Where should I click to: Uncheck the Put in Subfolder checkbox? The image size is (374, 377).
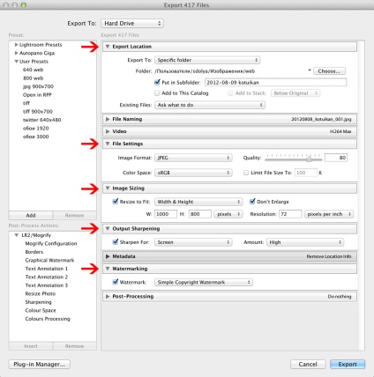pos(157,82)
